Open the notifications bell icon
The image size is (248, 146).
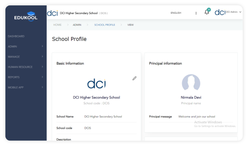(207, 12)
